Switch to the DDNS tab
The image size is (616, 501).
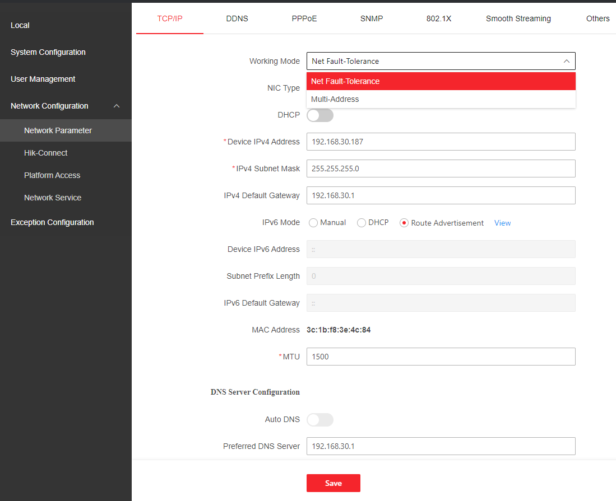(x=237, y=18)
